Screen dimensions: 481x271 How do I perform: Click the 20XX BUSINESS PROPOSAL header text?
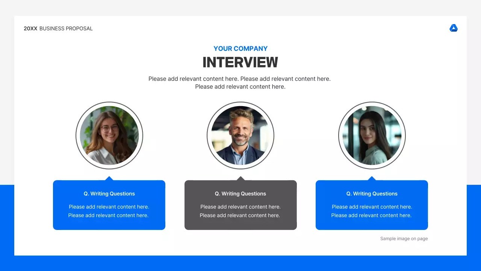[58, 28]
